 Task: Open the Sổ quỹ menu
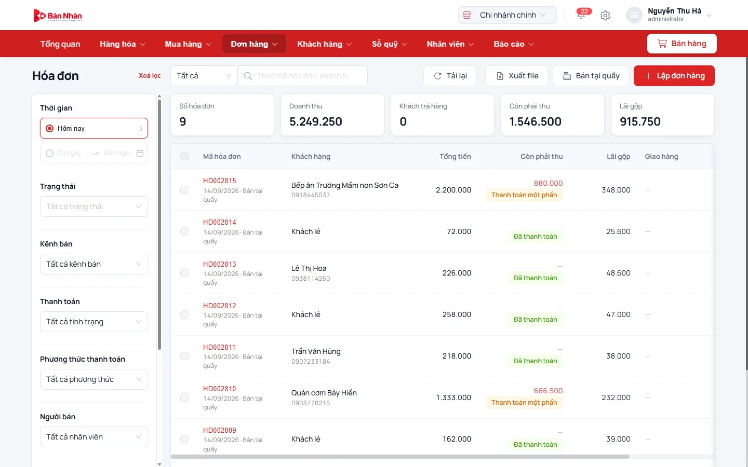[390, 44]
